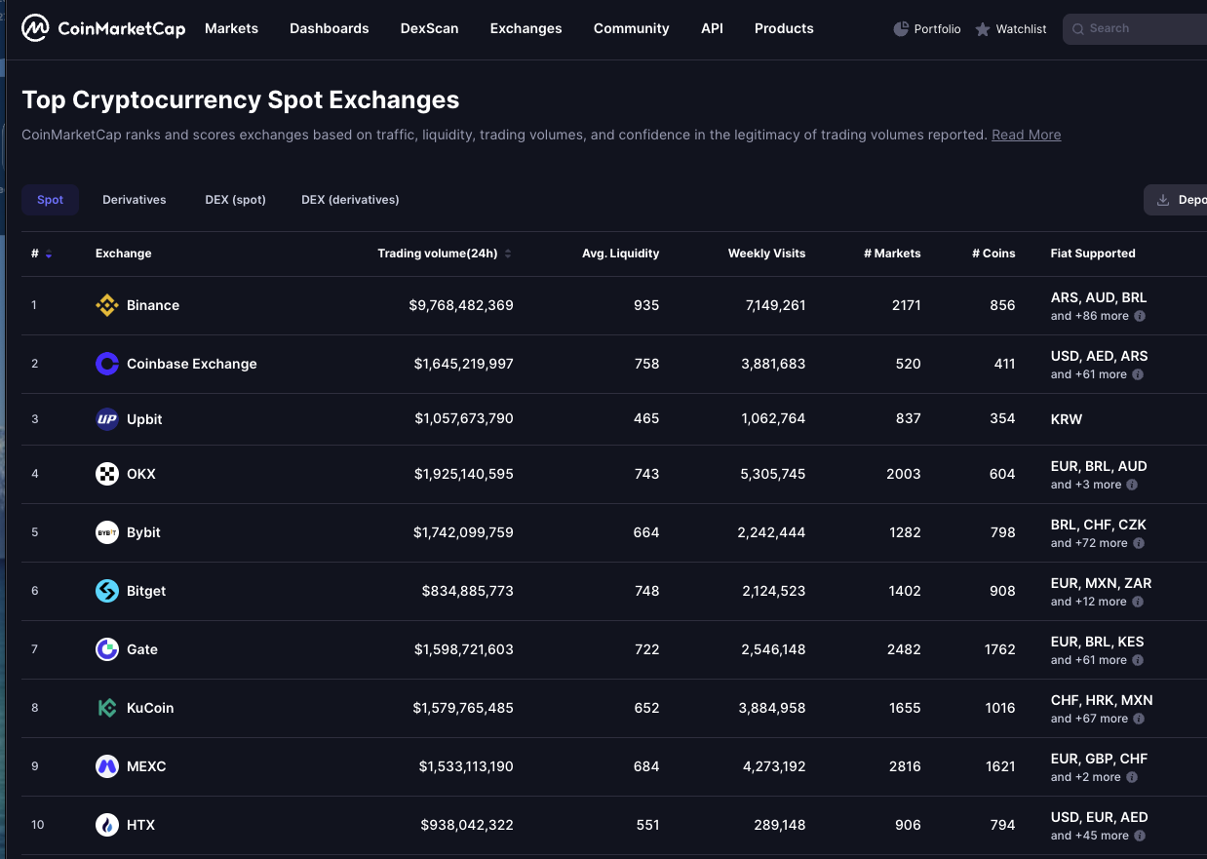Image resolution: width=1207 pixels, height=859 pixels.
Task: Open the Binance exchange link
Action: coord(153,305)
